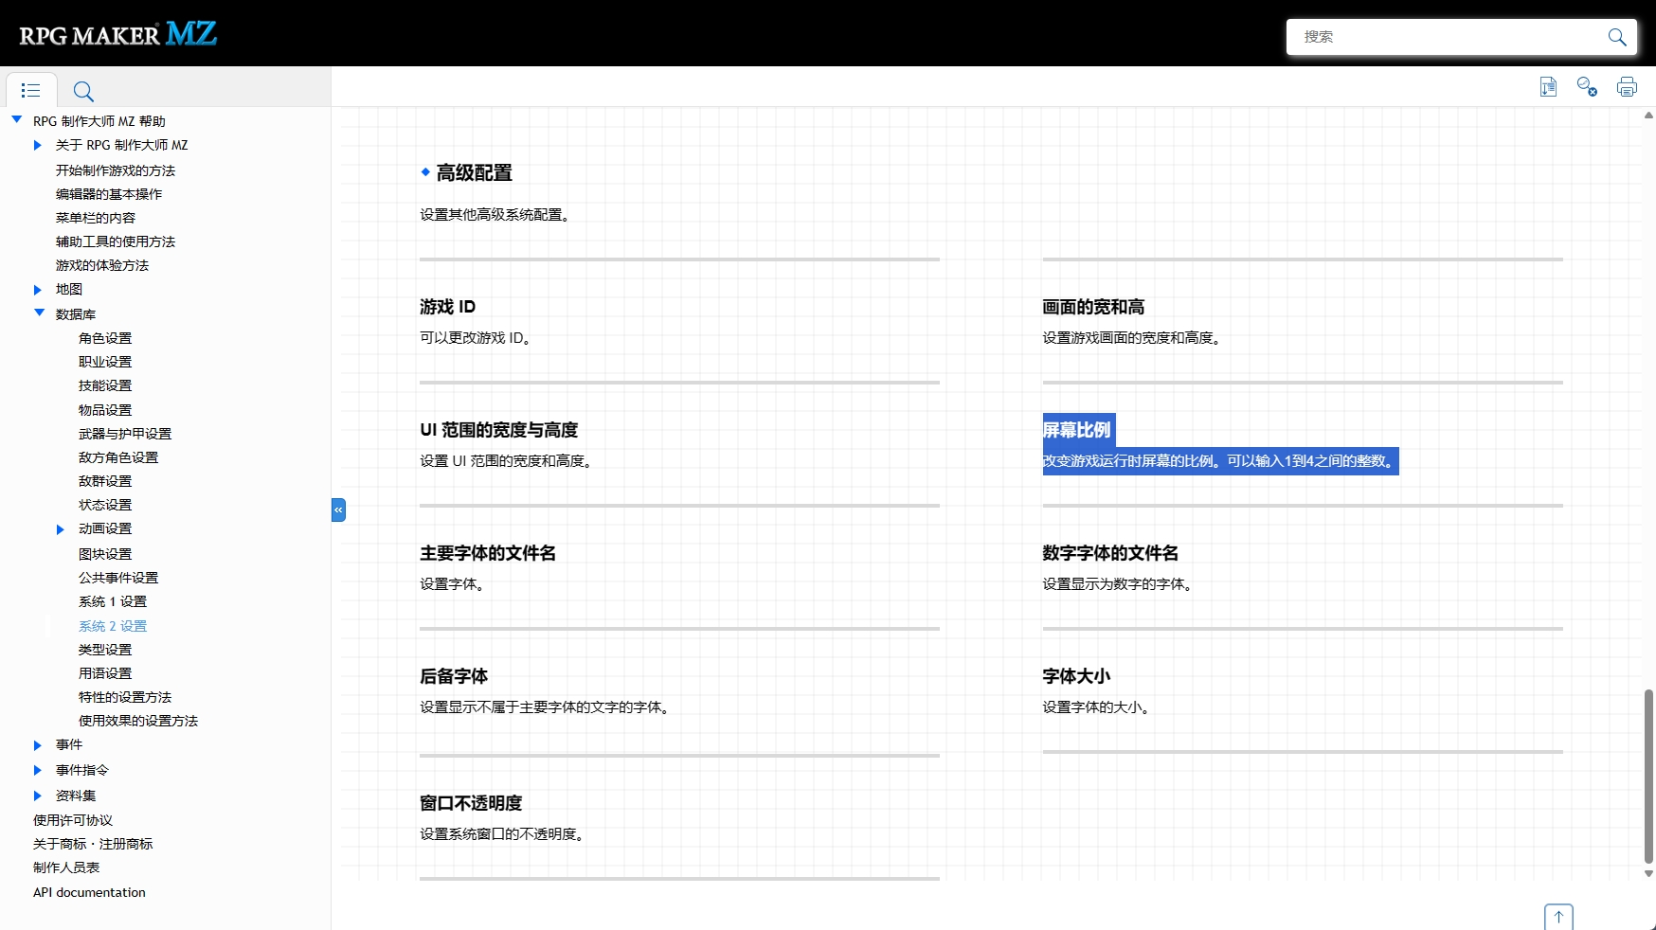Go to 敌方角色设置 page
The height and width of the screenshot is (930, 1656).
118,457
